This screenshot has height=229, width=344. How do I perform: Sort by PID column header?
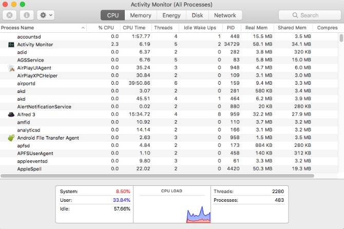(x=231, y=28)
